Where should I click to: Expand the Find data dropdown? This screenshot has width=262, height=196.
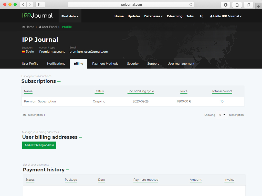pos(70,16)
